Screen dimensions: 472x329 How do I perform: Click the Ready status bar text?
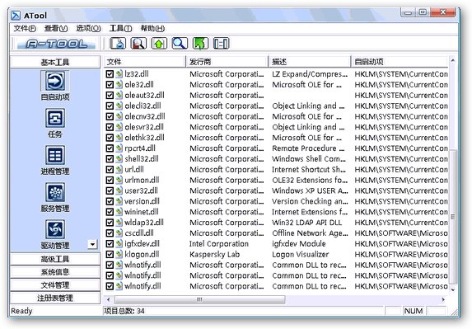pyautogui.click(x=21, y=311)
